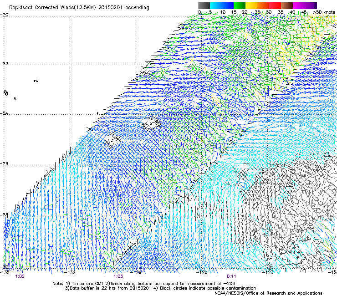Click the orange 25-30 knots legend color

[x=263, y=5]
